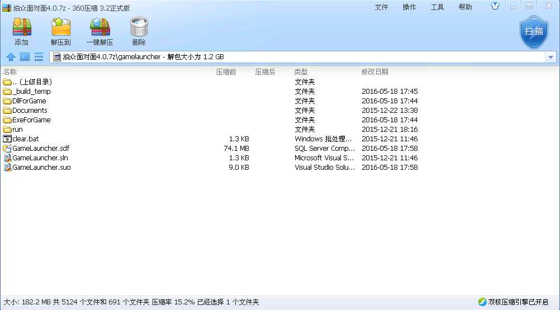Sort by the 压缩前 column header
The width and height of the screenshot is (560, 310).
(226, 72)
